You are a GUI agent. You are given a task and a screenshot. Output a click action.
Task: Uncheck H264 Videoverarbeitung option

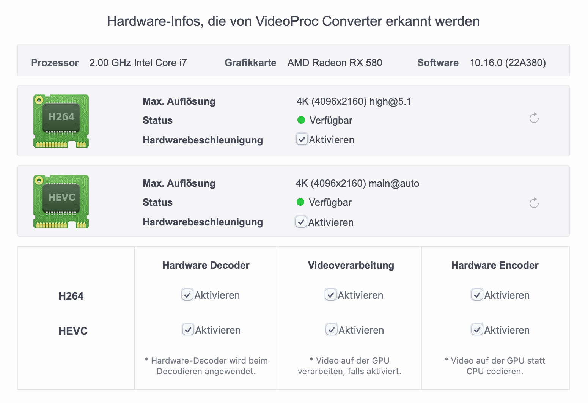[331, 295]
